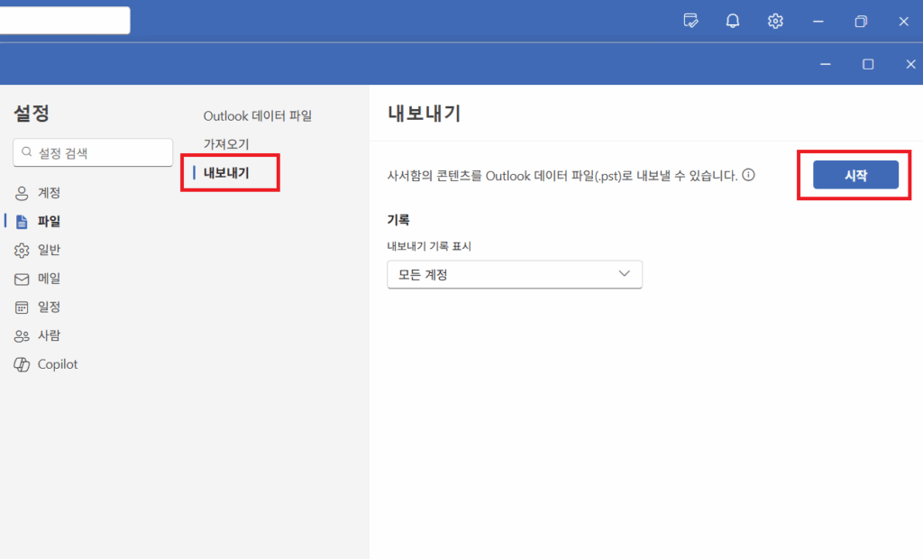The image size is (923, 559).
Task: Open settings with the gear icon in title bar
Action: (774, 20)
